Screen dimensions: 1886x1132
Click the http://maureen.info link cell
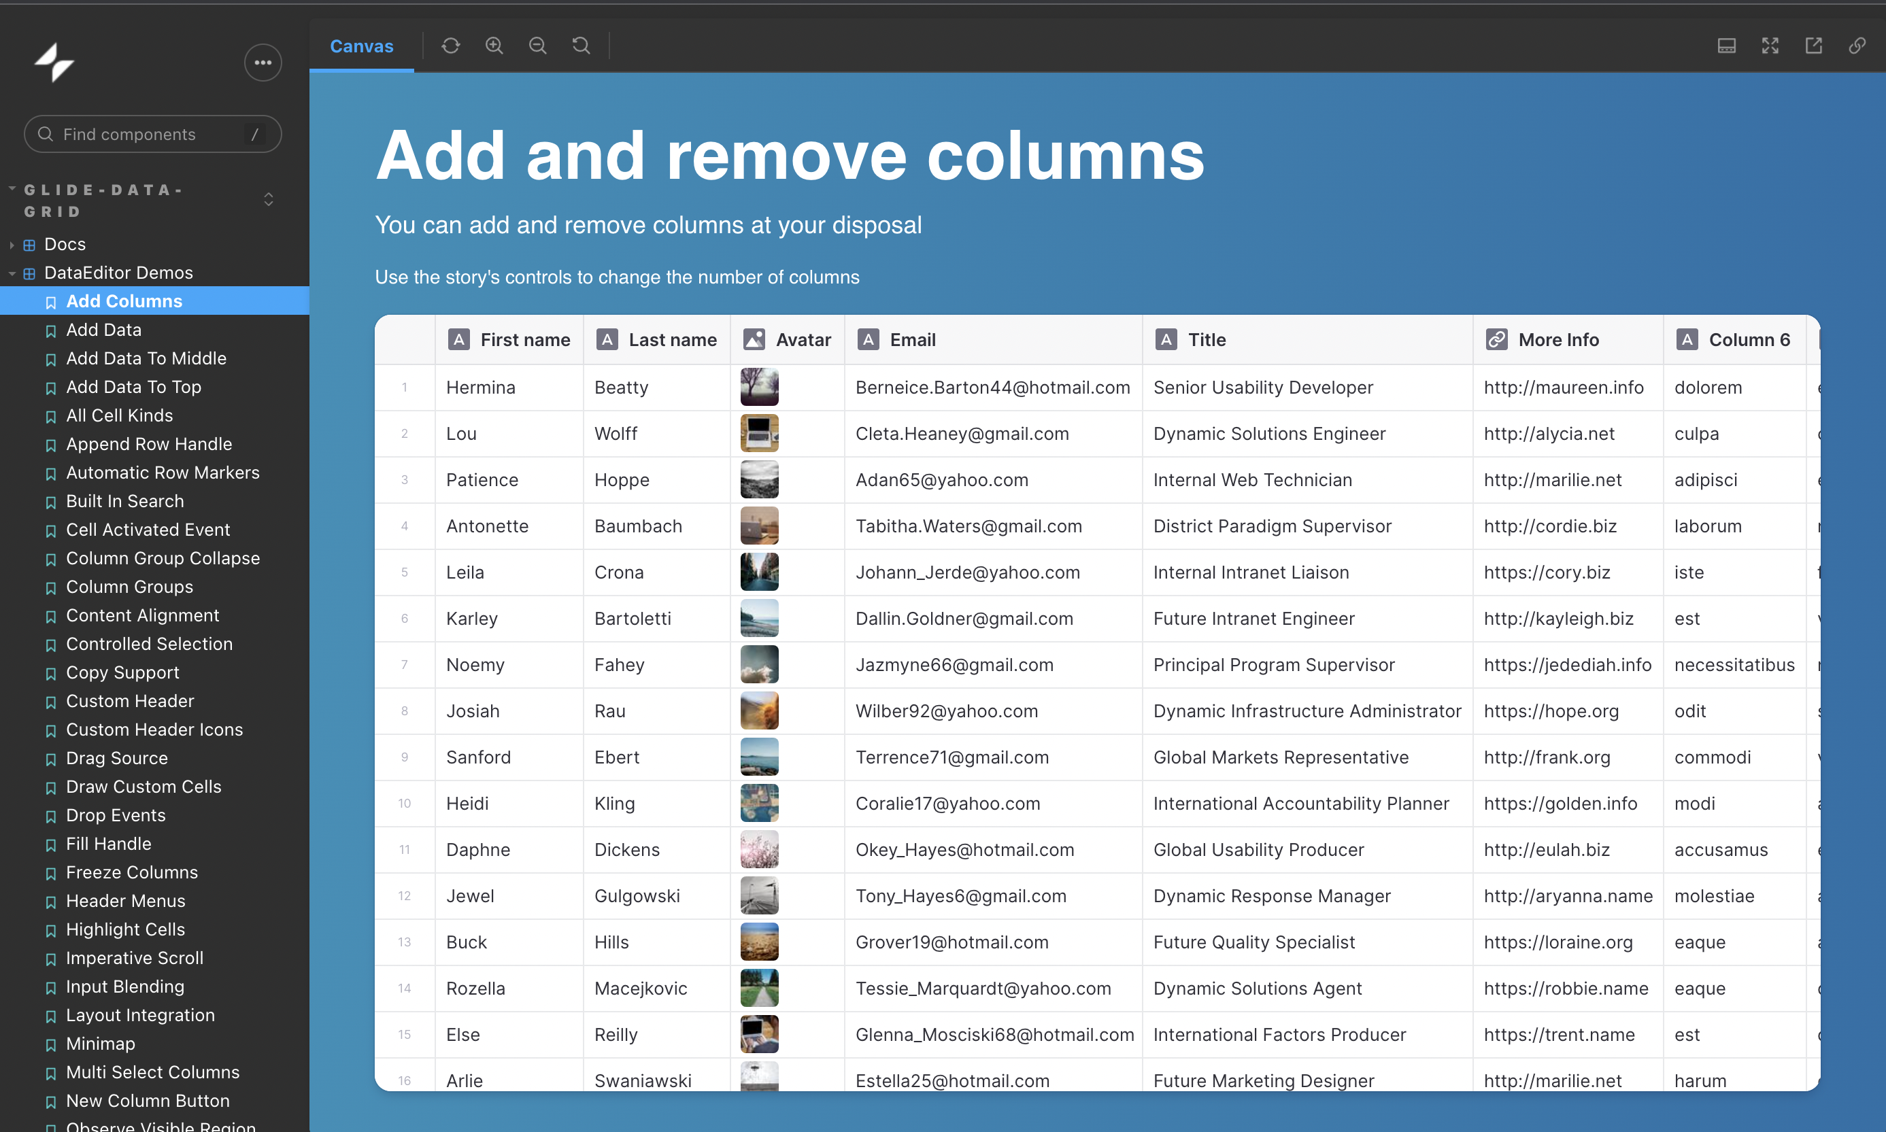(x=1568, y=388)
